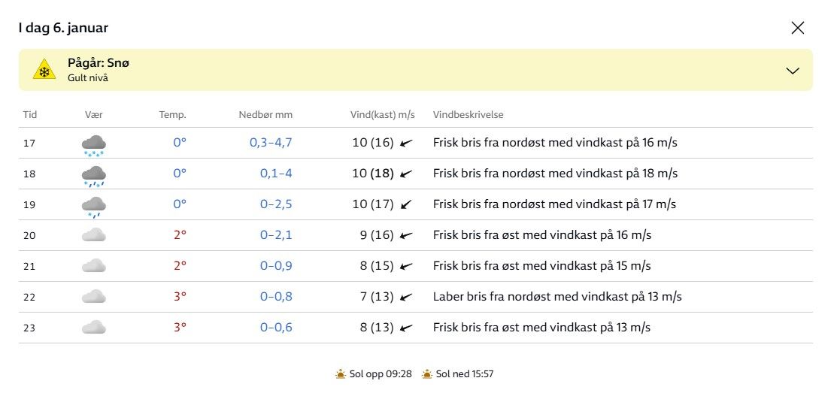Click the yellow snow warning icon
The width and height of the screenshot is (840, 396).
coord(44,70)
